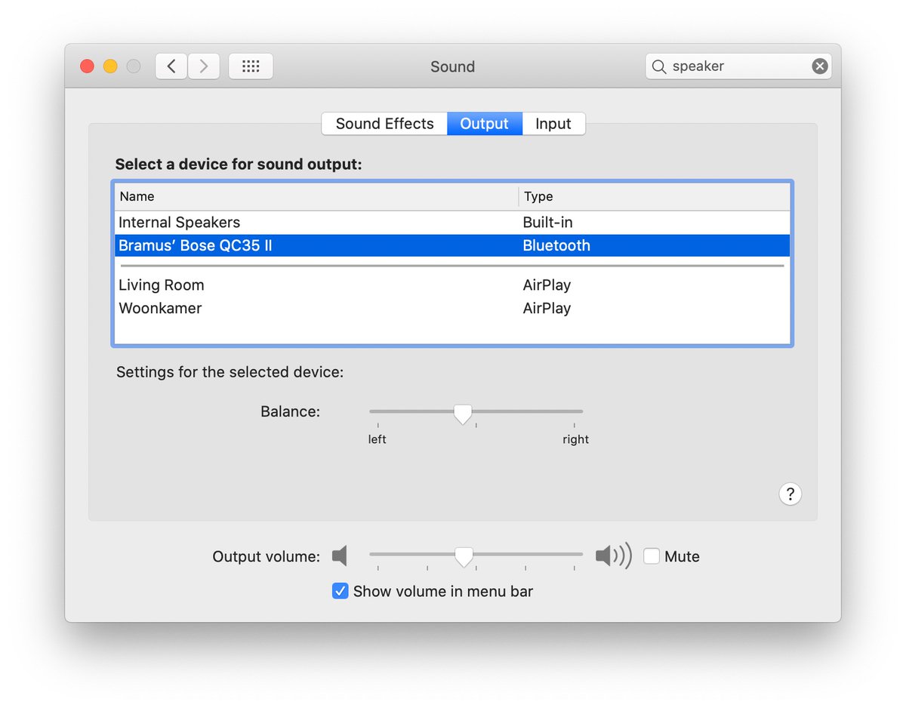Go forward with the right arrow button
The image size is (906, 708).
(x=204, y=66)
